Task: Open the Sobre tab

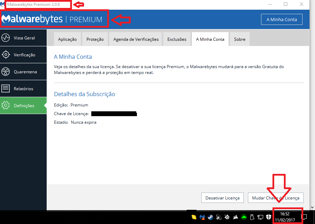Action: point(240,39)
